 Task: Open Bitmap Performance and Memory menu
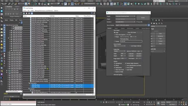[44, 11]
